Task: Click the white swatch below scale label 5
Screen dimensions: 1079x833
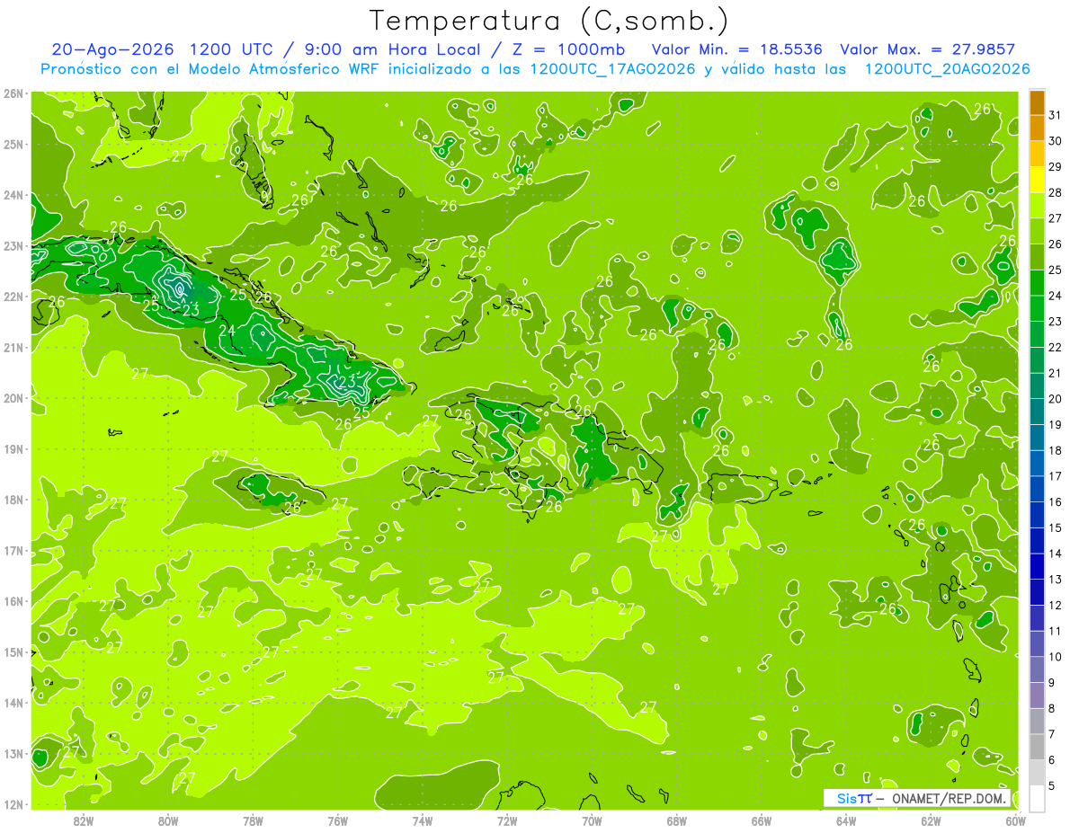Action: pos(1037,798)
